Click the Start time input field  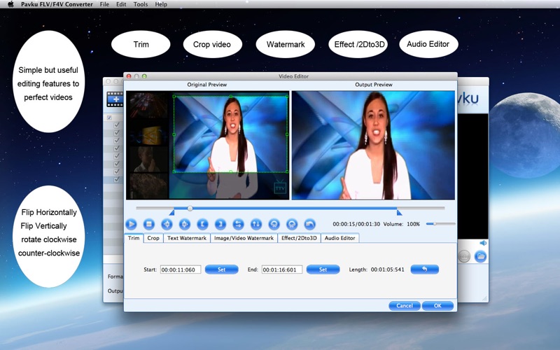click(181, 269)
